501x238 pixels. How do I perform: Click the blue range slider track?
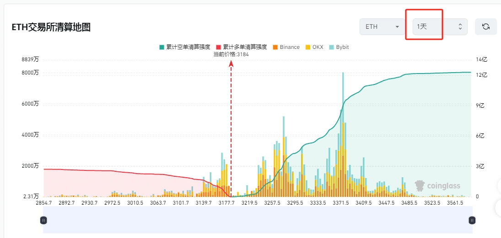[257, 220]
